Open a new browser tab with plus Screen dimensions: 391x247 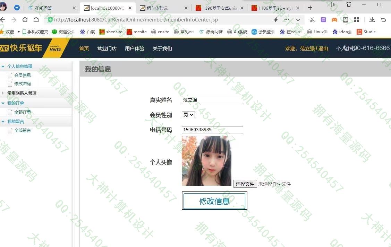pyautogui.click(x=310, y=8)
